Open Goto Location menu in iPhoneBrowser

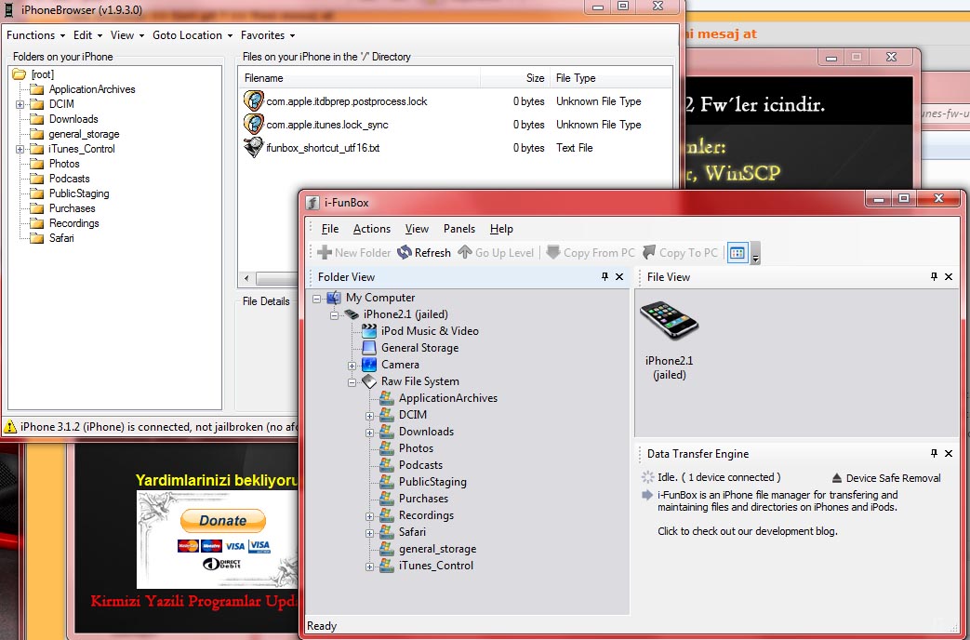click(x=193, y=35)
